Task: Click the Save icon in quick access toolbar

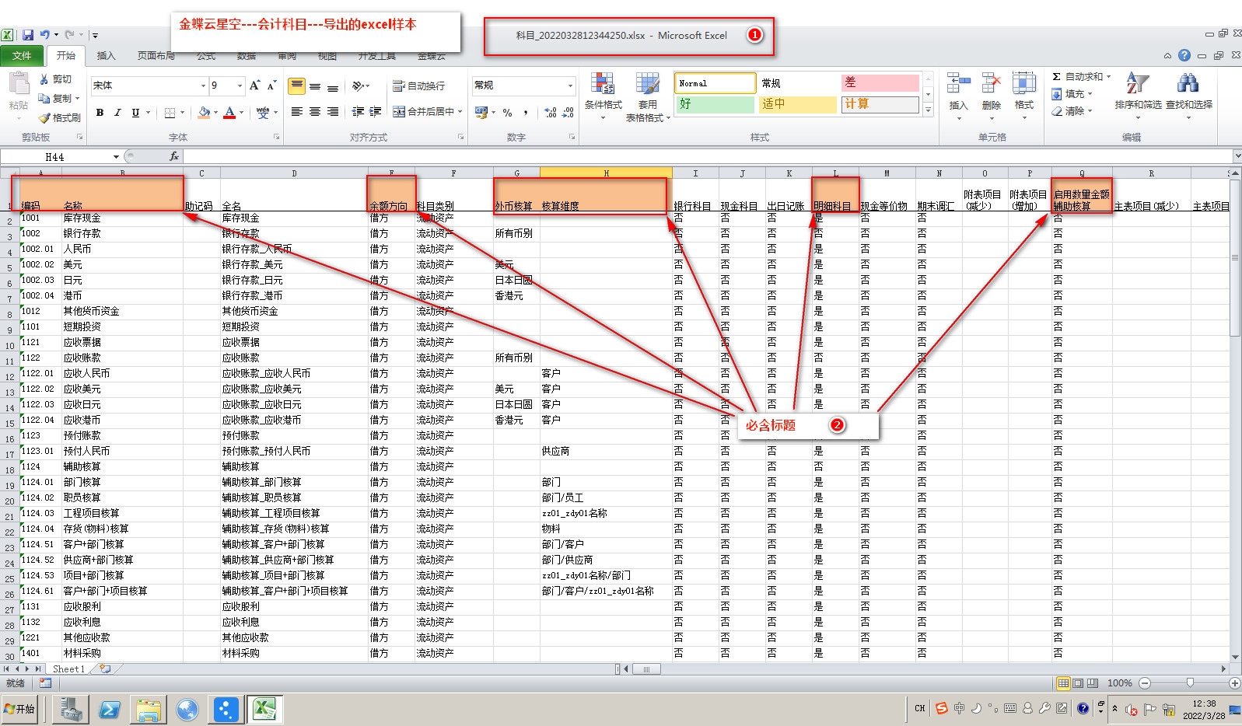Action: click(28, 35)
